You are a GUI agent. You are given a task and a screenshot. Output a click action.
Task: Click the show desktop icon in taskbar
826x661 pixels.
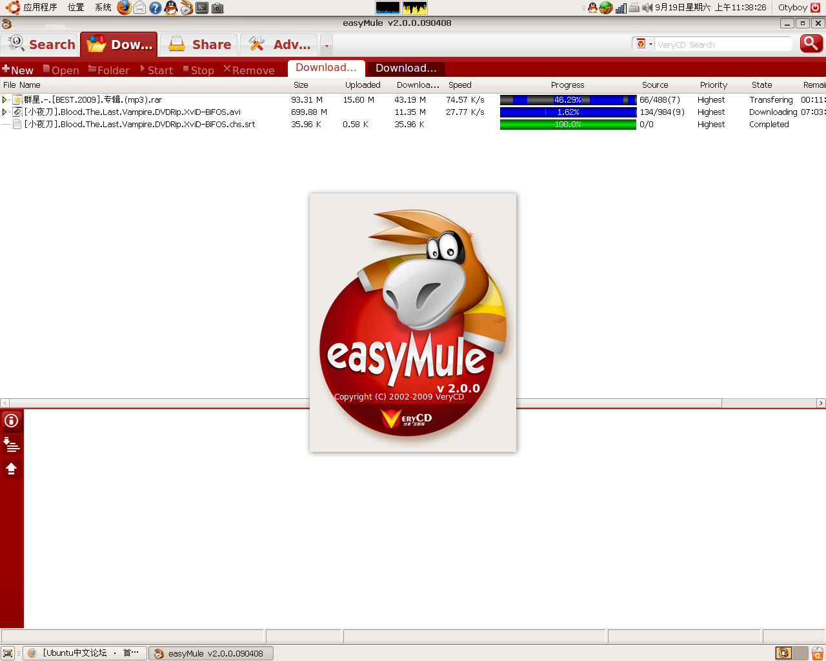8,653
